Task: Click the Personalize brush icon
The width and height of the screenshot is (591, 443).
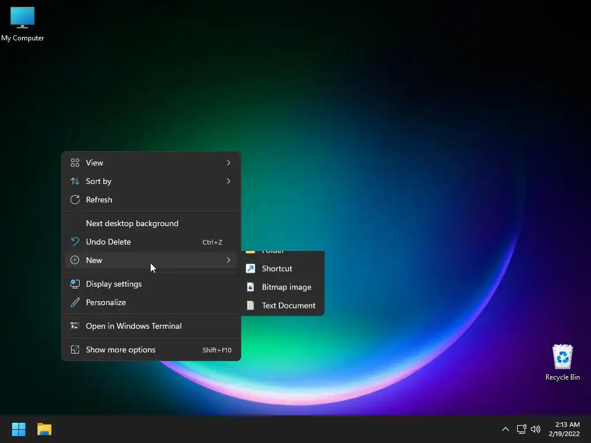Action: coord(75,302)
